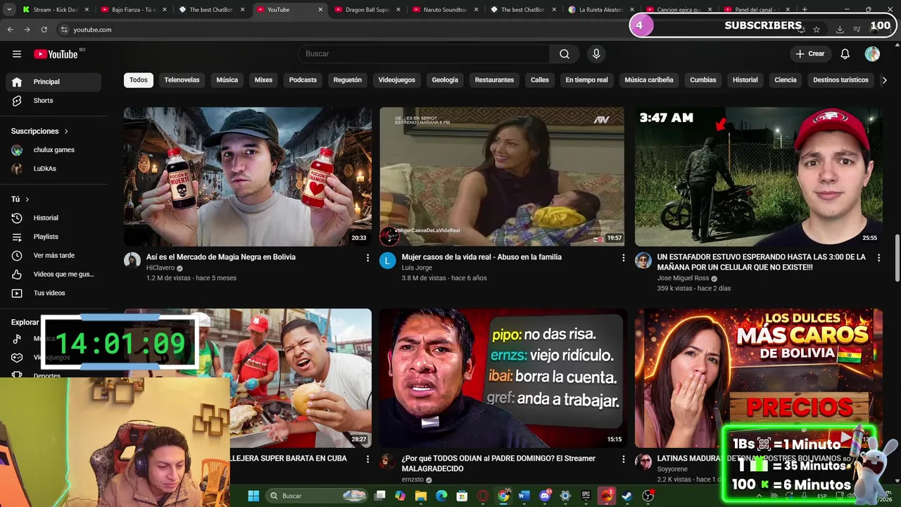This screenshot has width=901, height=507.
Task: Click the magnifier search button
Action: click(x=565, y=54)
